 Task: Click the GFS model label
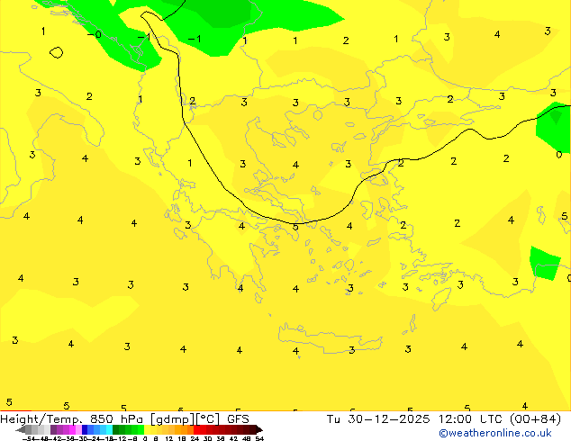tap(238, 419)
